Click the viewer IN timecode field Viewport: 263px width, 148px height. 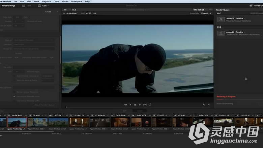(x=71, y=13)
